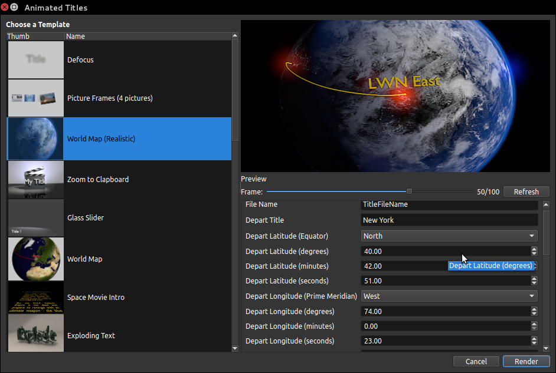
Task: Increase Depart Longitude degrees with up arrow
Action: tap(534, 309)
